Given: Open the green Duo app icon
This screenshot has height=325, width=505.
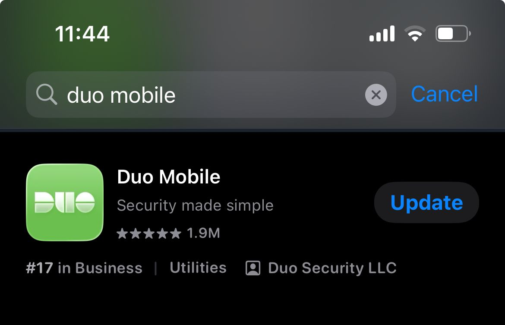Looking at the screenshot, I should (x=65, y=202).
